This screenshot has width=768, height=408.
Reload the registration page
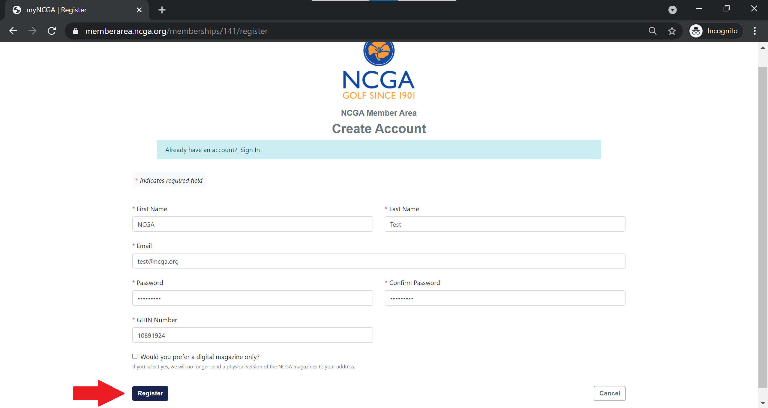[x=52, y=31]
